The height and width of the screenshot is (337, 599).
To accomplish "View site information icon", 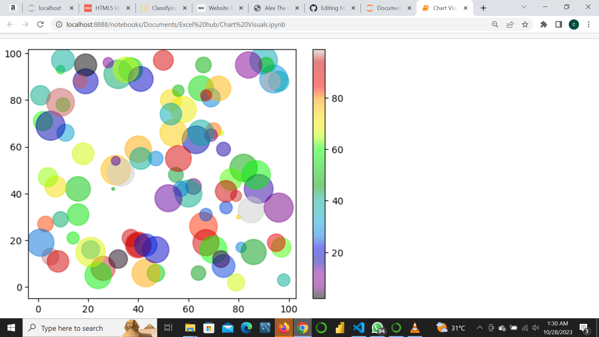I will tap(59, 24).
